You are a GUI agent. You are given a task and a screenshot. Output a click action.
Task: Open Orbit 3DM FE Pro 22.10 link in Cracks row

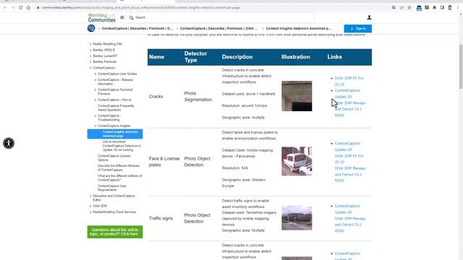(x=349, y=81)
